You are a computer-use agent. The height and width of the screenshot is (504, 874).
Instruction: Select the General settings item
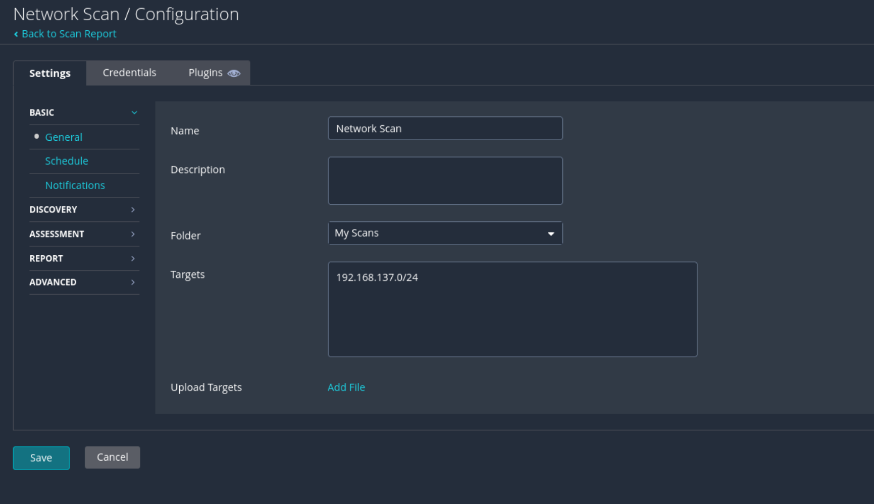click(64, 137)
